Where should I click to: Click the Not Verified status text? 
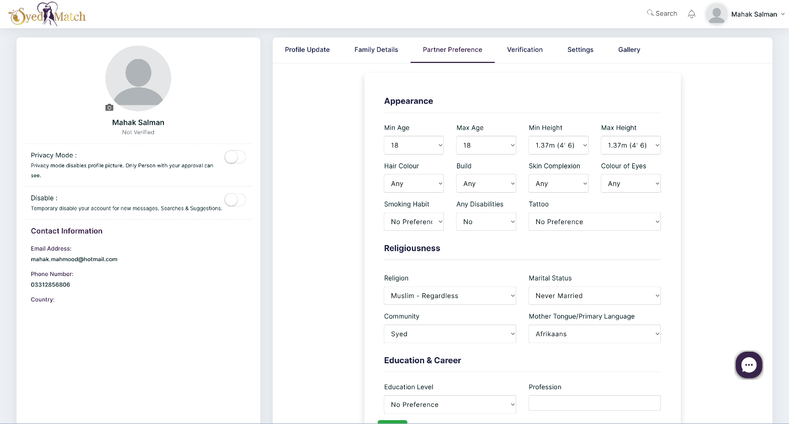[x=138, y=132]
